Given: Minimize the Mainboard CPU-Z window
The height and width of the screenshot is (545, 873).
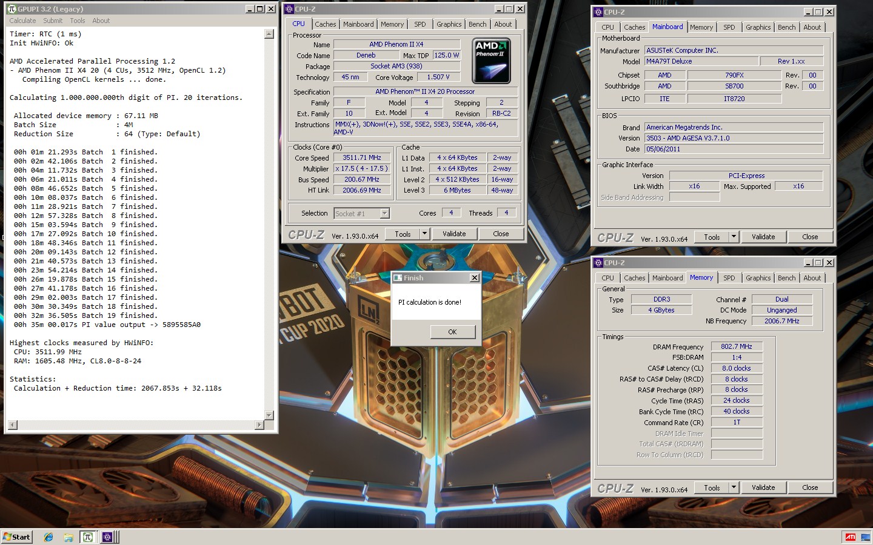Looking at the screenshot, I should pyautogui.click(x=808, y=12).
